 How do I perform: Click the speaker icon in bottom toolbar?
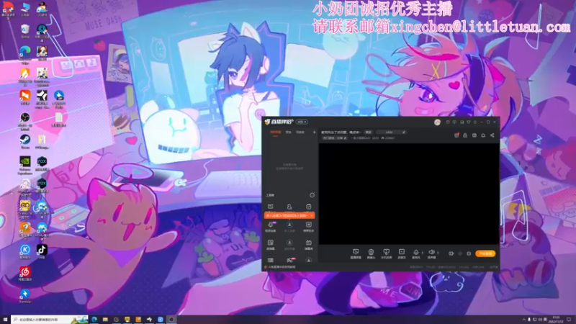[431, 253]
